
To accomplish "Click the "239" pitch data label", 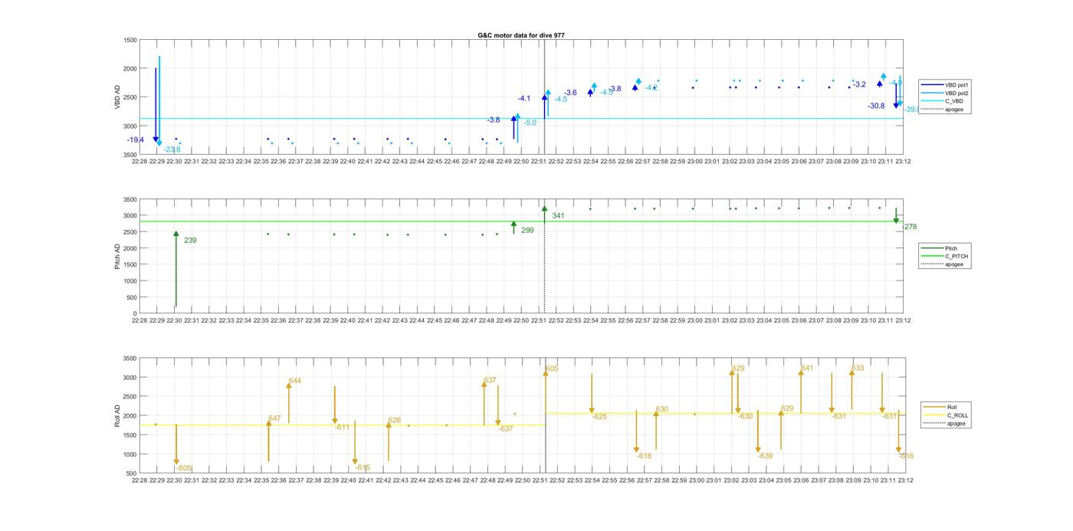I will [x=190, y=241].
